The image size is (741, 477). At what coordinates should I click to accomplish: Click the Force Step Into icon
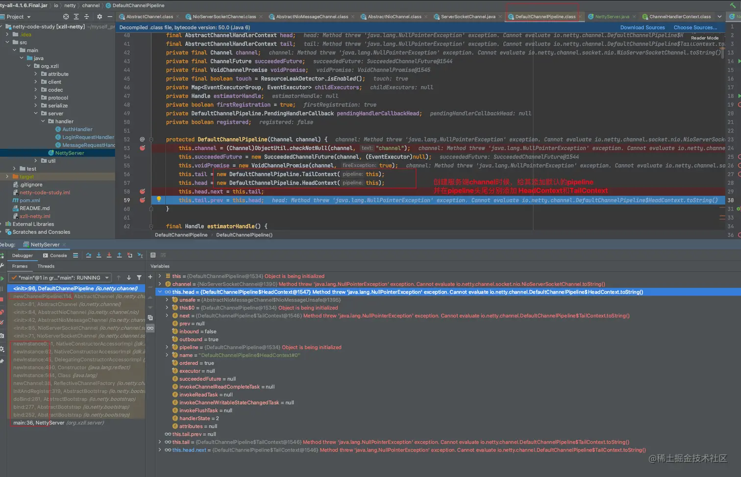[x=109, y=255]
